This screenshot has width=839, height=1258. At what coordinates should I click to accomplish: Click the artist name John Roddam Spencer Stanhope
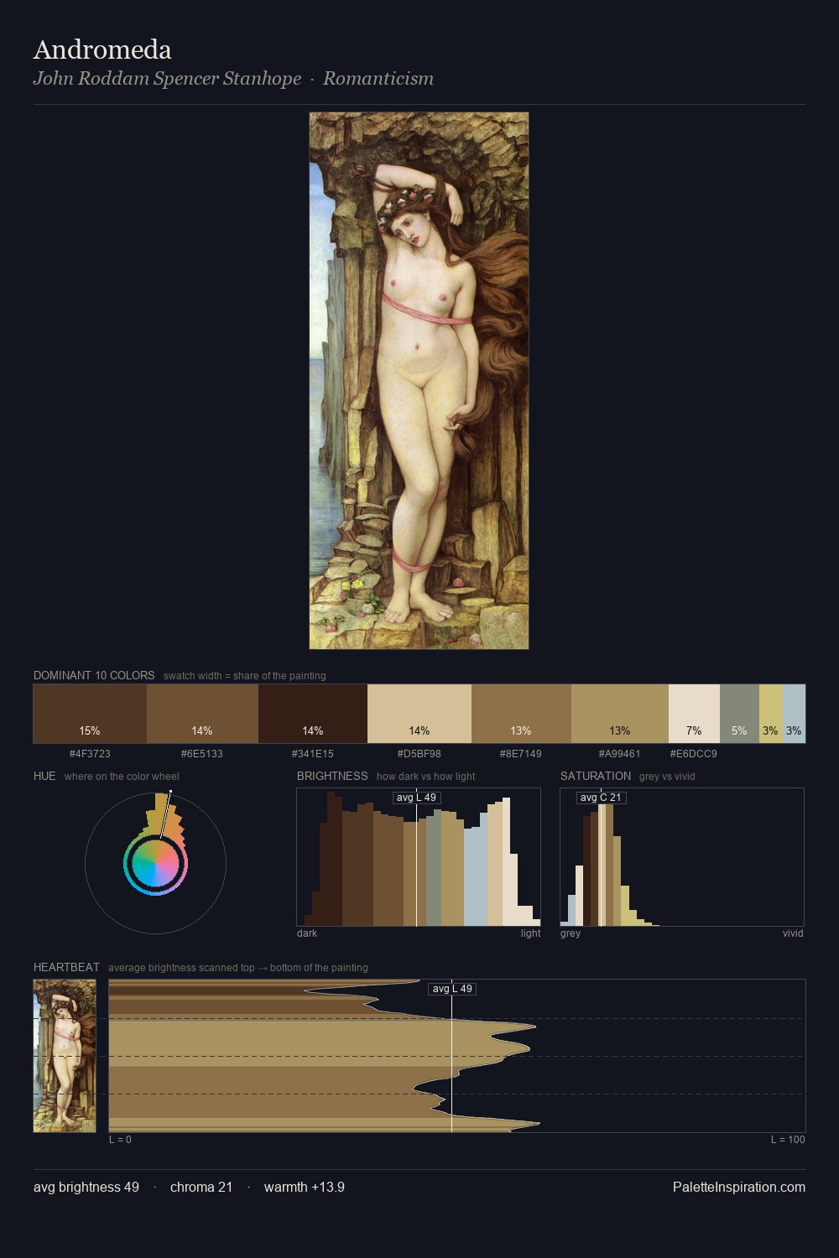click(x=167, y=79)
